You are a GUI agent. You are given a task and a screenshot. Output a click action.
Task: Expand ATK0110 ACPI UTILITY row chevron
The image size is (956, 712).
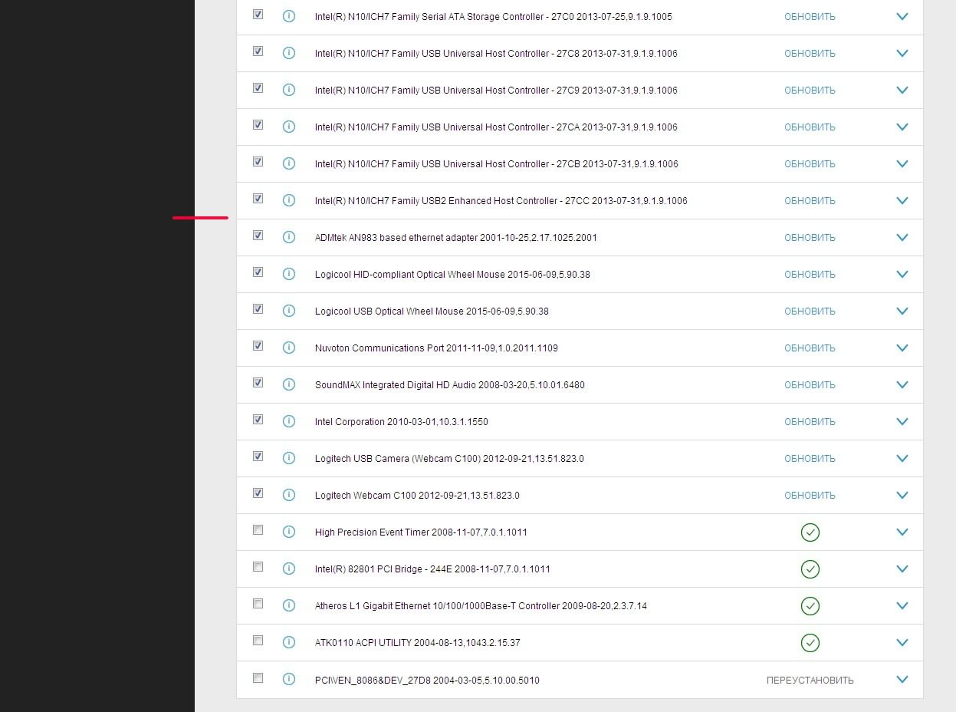(x=902, y=642)
